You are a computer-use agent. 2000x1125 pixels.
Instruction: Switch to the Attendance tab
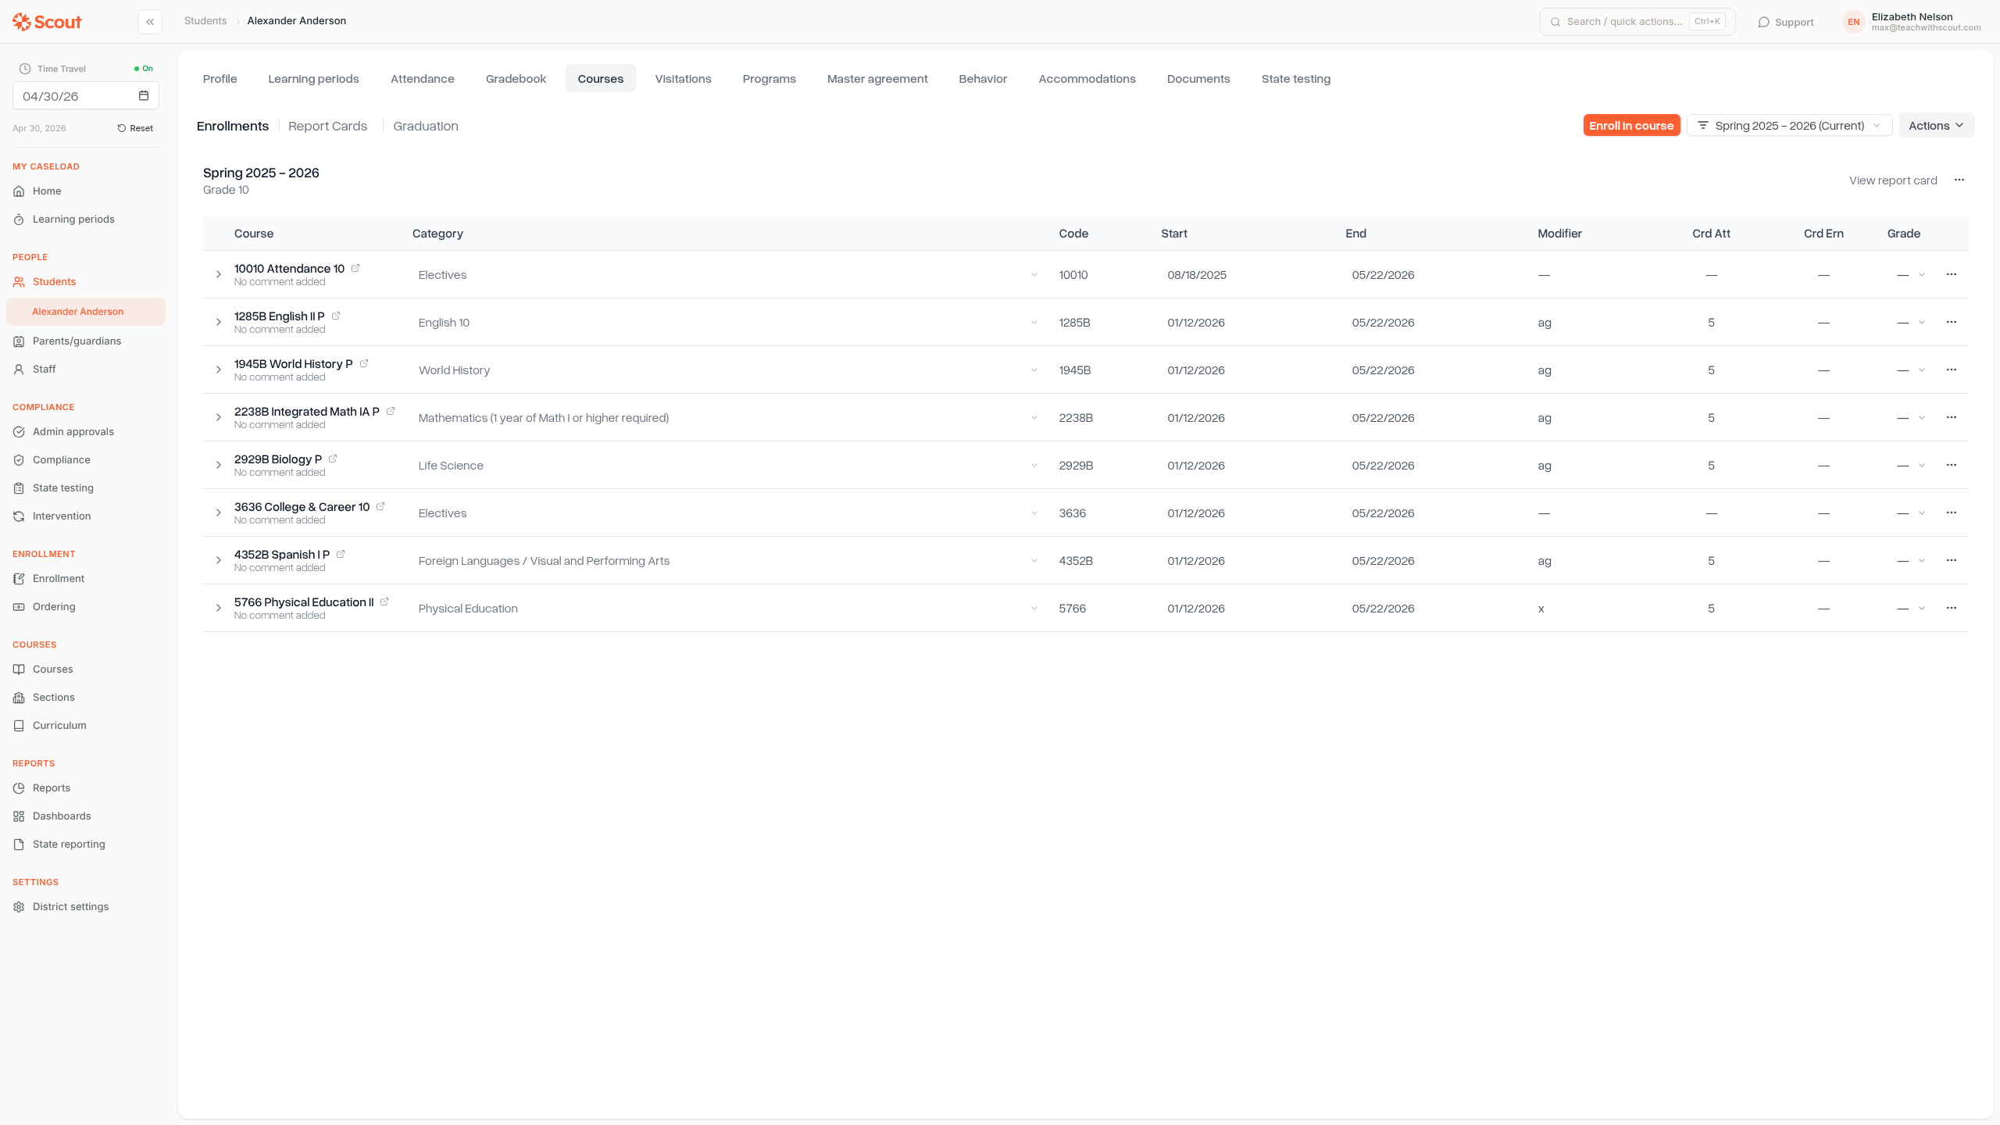pos(422,78)
